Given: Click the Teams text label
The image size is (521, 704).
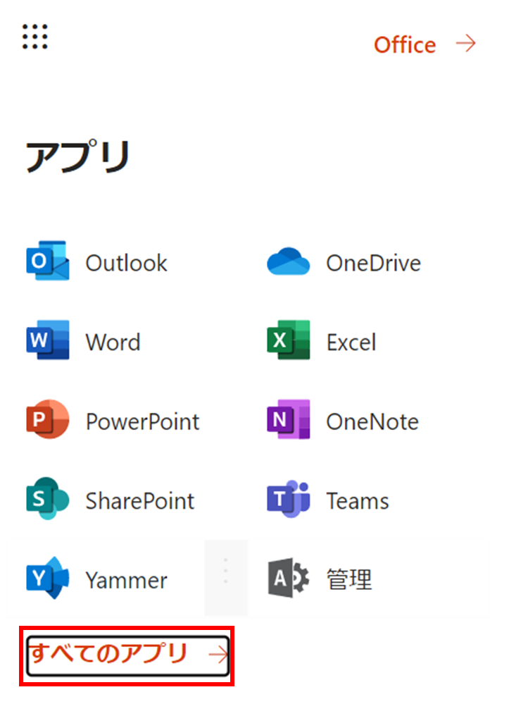Looking at the screenshot, I should (358, 501).
